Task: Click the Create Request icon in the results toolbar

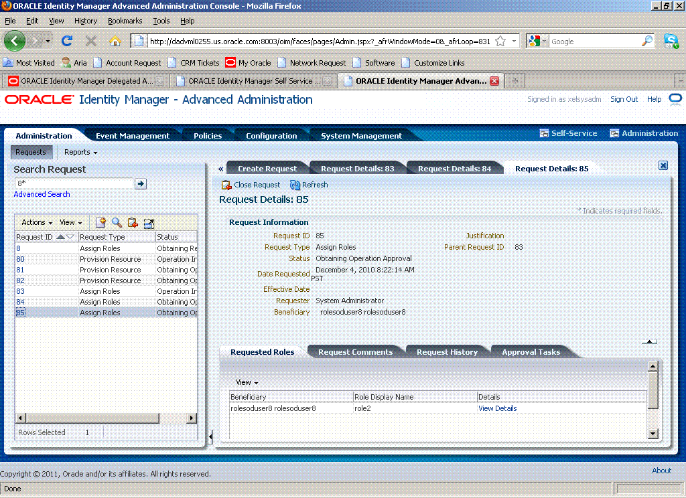Action: (x=100, y=223)
